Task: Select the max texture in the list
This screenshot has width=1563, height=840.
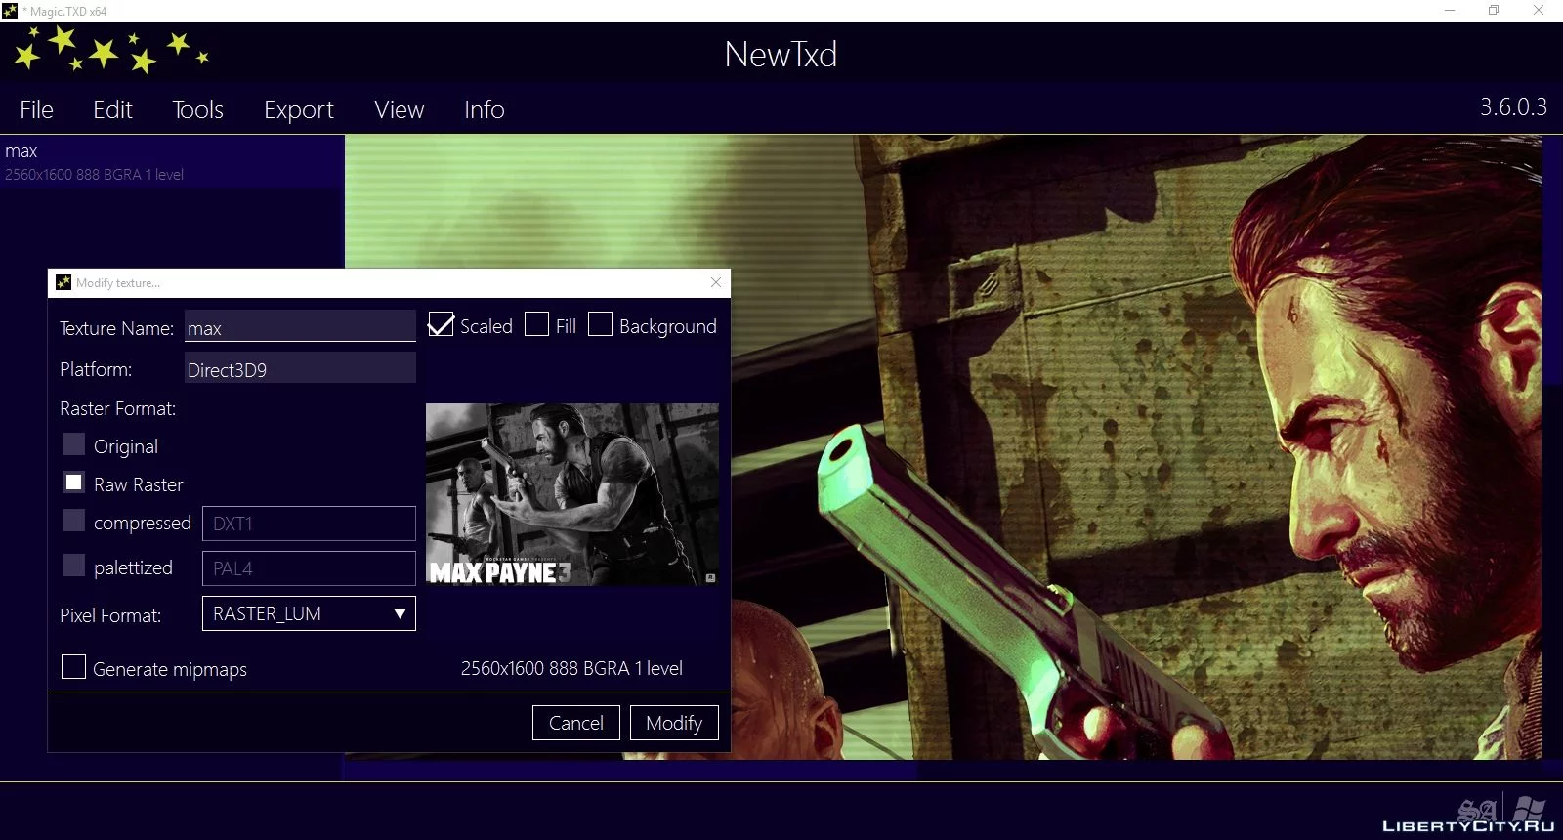Action: pyautogui.click(x=172, y=161)
